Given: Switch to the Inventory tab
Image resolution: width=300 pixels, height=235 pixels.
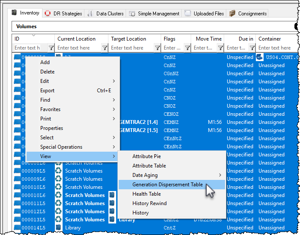Looking at the screenshot, I should pos(25,13).
